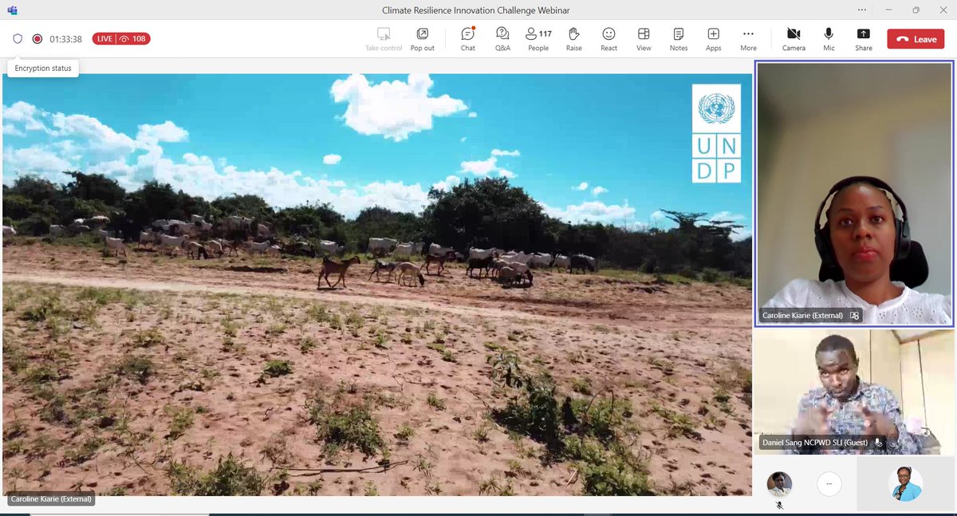The image size is (957, 516).
Task: Open the View layout options
Action: click(644, 37)
